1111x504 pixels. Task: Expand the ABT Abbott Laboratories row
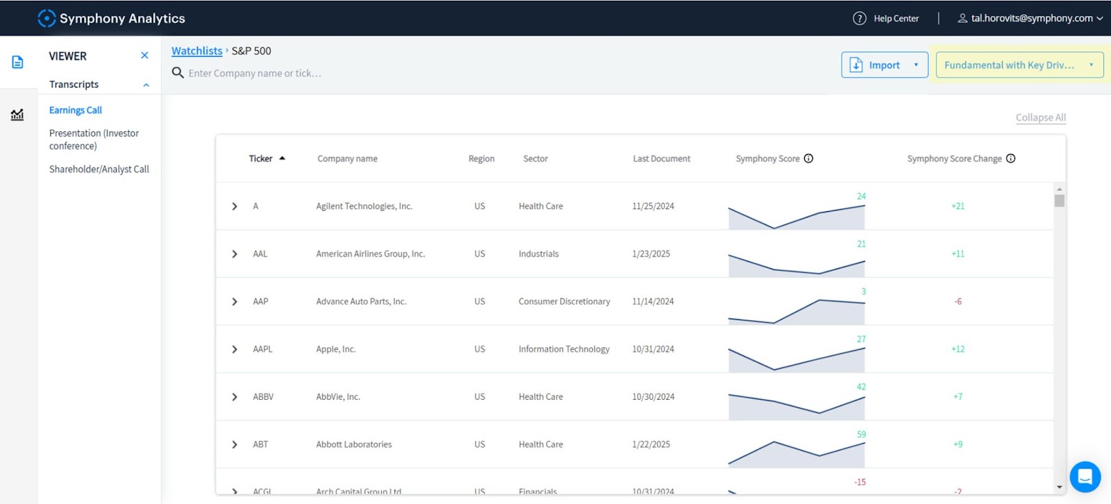click(235, 445)
